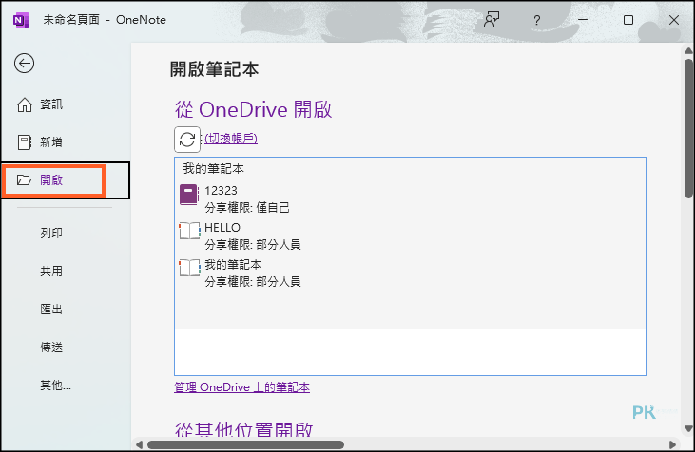This screenshot has height=452, width=695.
Task: Select the 開啟 open menu item
Action: point(66,180)
